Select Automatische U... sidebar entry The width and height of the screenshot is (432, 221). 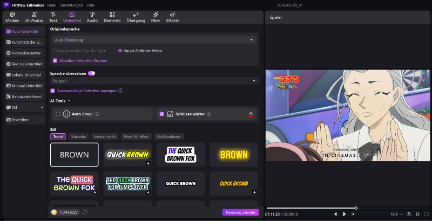pos(25,42)
